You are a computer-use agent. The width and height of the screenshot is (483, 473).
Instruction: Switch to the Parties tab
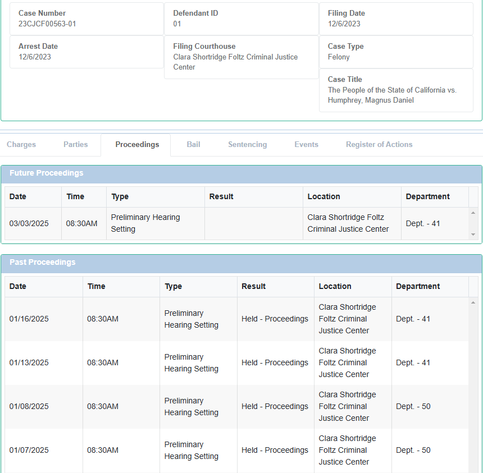[x=75, y=145]
